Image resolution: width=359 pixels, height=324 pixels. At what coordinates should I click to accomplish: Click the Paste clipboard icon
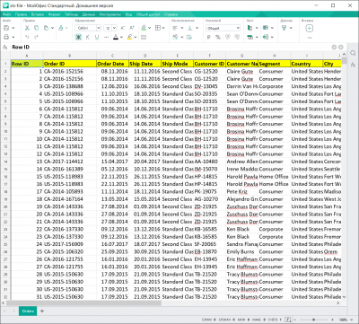pos(46,28)
